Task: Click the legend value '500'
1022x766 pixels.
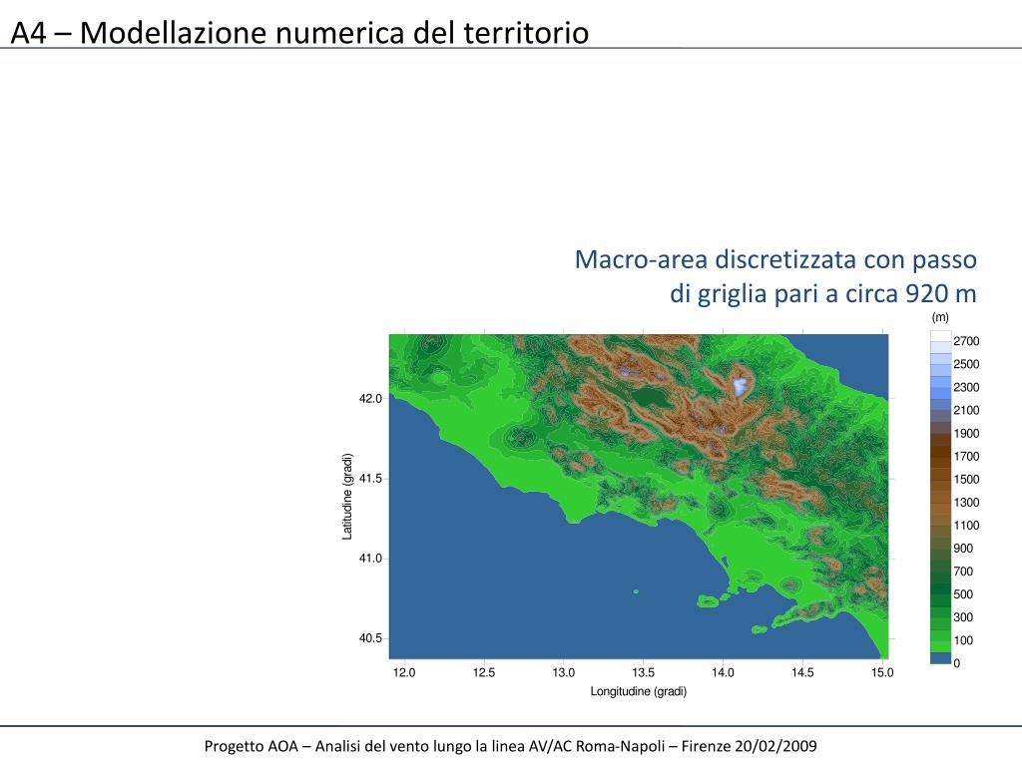Action: coord(963,594)
